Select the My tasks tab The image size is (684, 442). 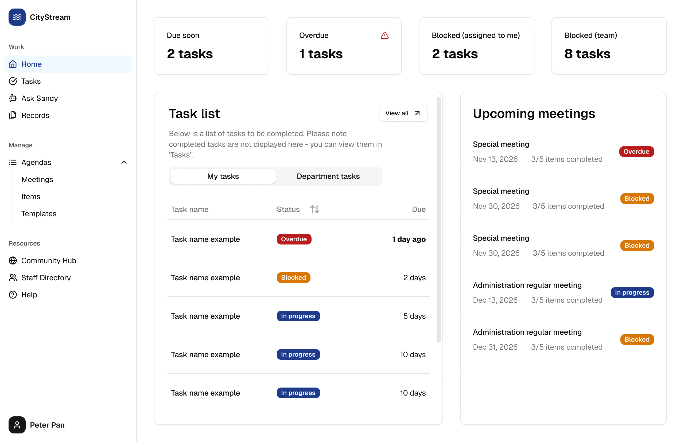coord(223,176)
